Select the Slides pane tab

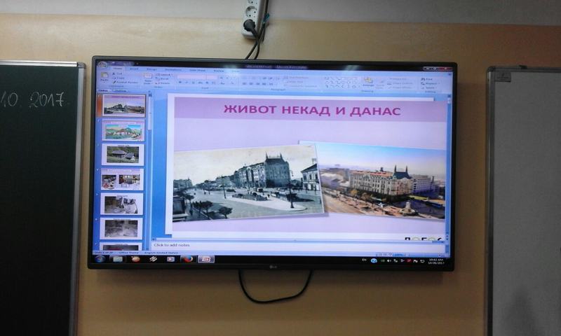(x=103, y=90)
